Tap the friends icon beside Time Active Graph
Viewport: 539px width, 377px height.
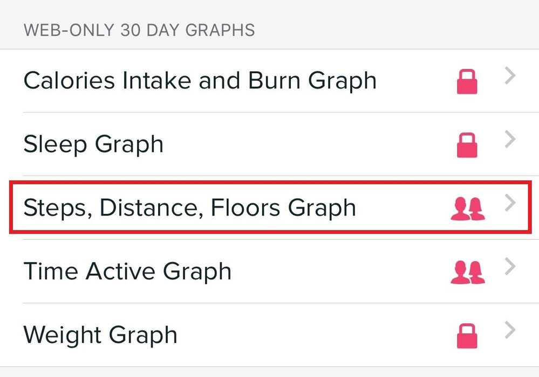467,273
